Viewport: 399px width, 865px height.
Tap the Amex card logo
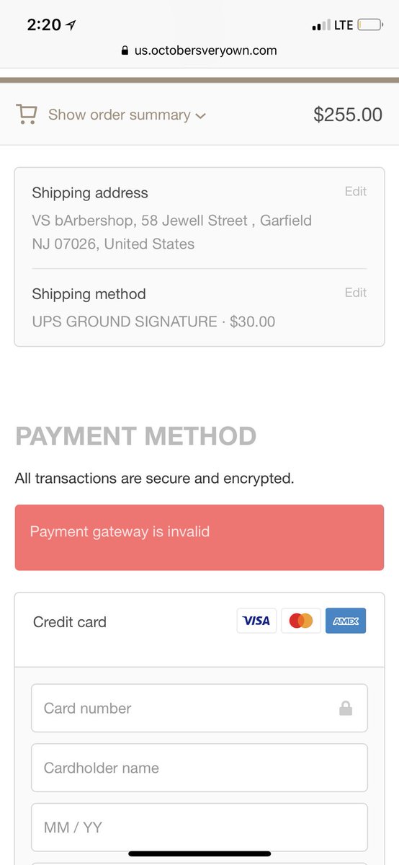click(x=346, y=621)
